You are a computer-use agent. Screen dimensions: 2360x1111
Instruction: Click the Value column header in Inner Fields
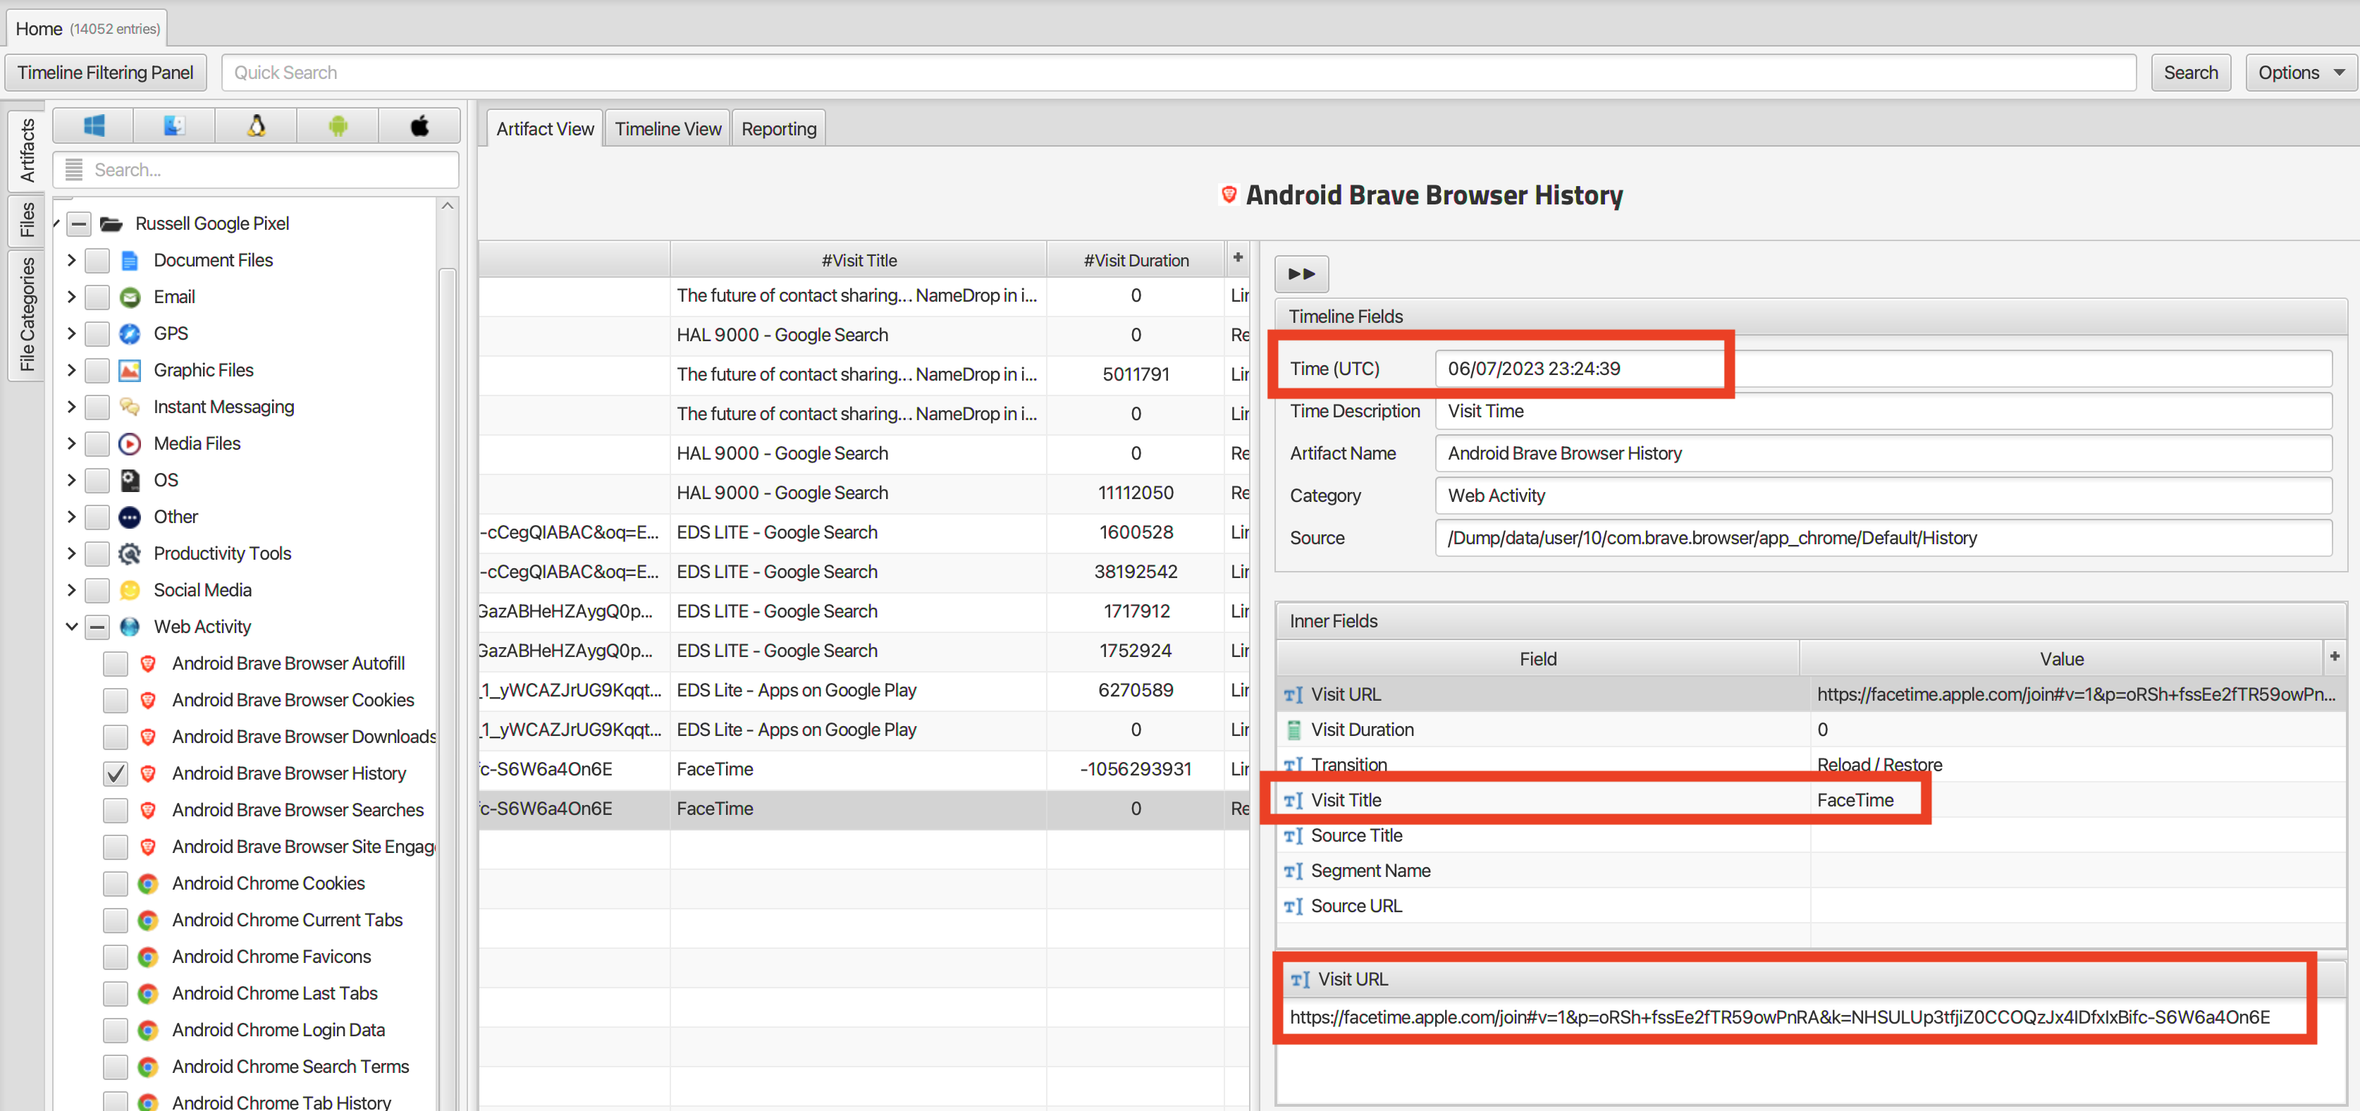tap(2061, 658)
